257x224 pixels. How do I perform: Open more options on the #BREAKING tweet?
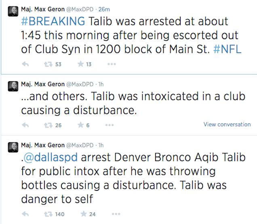pyautogui.click(x=112, y=64)
